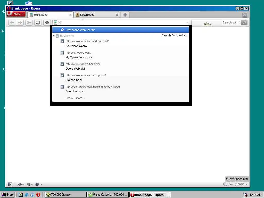Go to the Home page icon
264x198 pixels.
(47, 23)
